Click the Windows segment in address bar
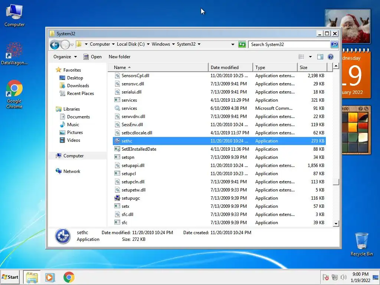Screen dimensions: 380x285 pos(161,44)
